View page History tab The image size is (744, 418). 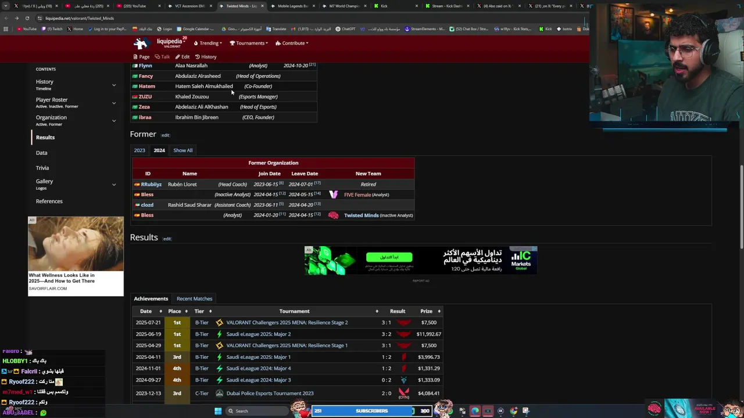206,57
